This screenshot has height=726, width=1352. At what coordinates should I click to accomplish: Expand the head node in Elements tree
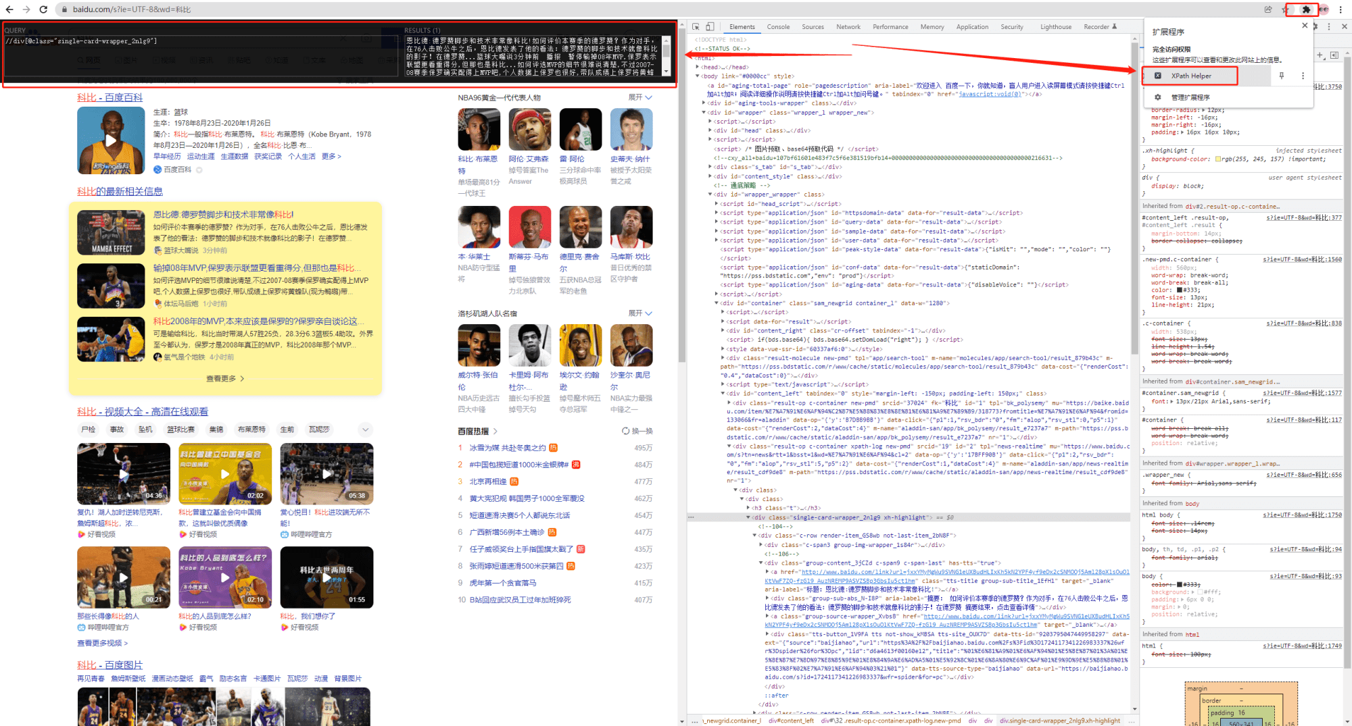698,67
